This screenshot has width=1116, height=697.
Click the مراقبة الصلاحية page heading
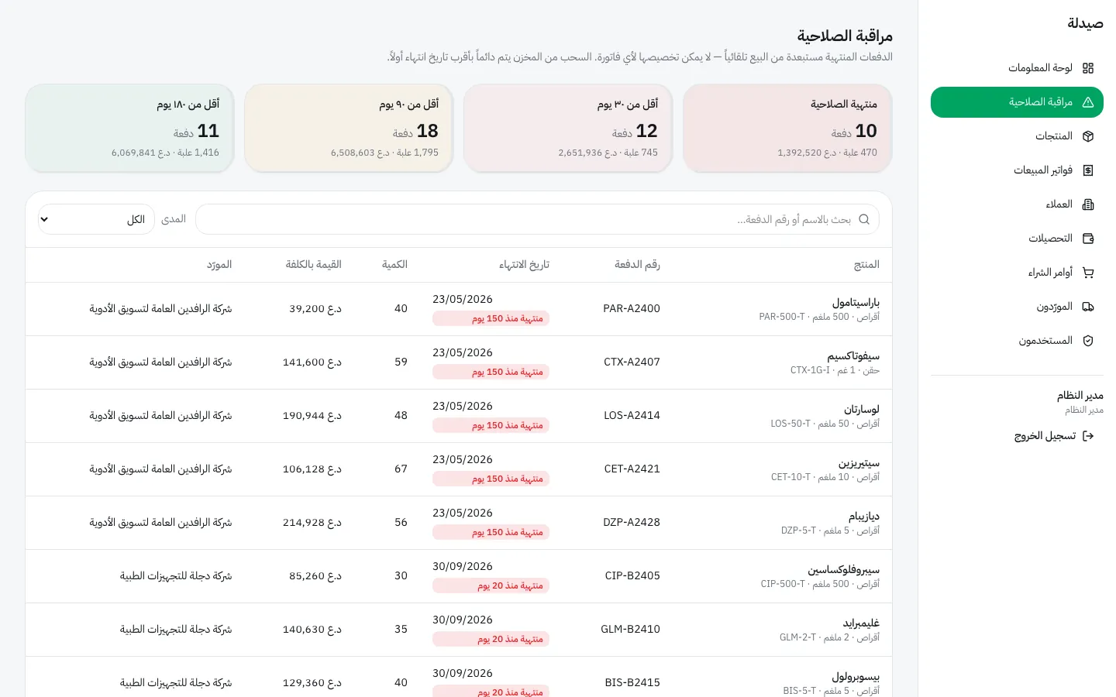click(845, 36)
